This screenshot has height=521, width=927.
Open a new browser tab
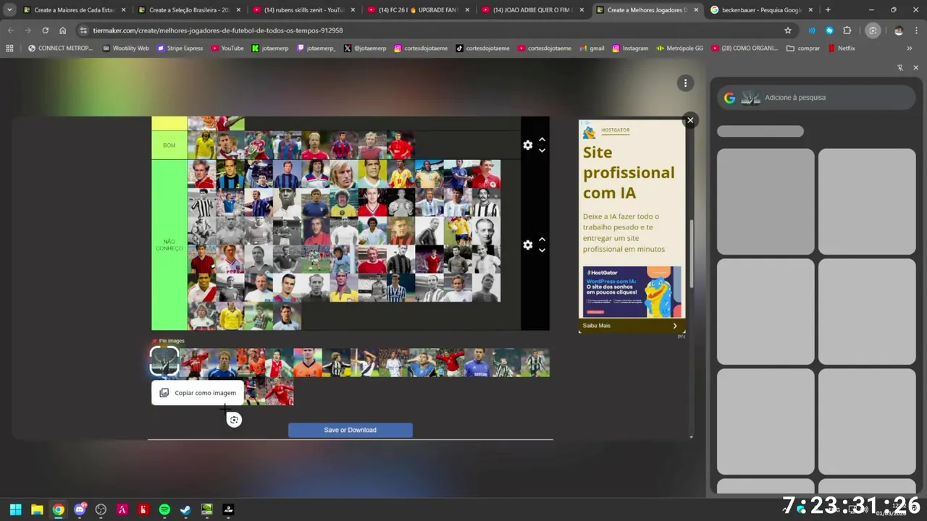828,10
